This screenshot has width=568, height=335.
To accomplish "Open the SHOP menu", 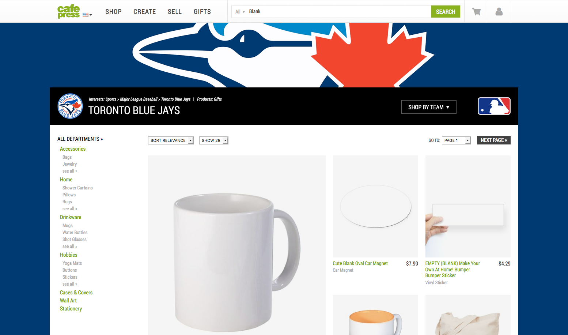I will coord(113,12).
